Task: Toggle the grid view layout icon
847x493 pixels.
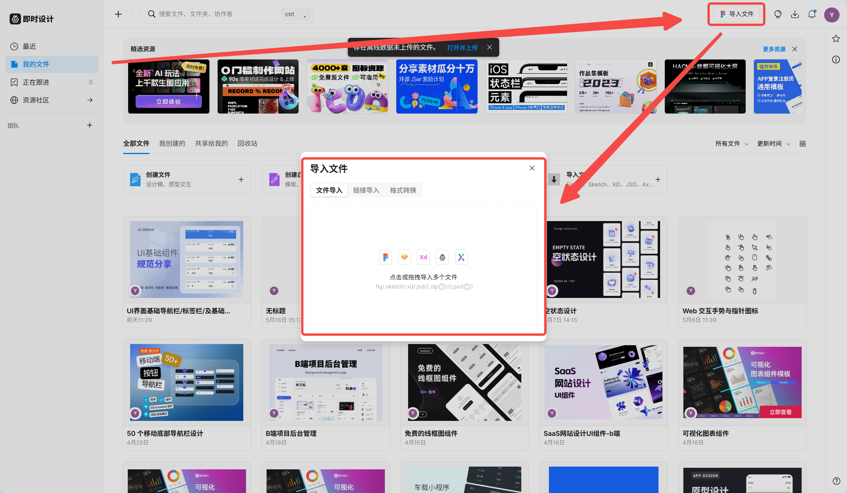Action: 802,144
